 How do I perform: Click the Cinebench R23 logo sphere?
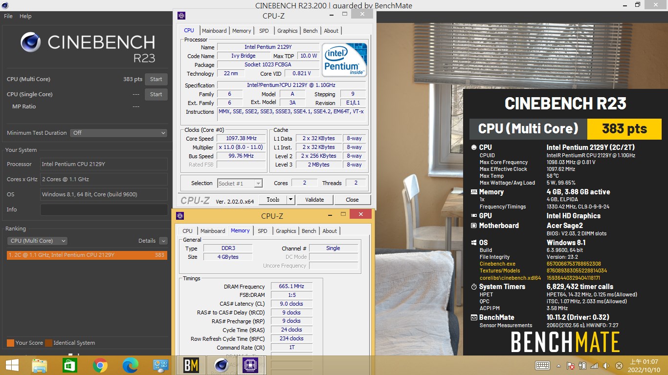(x=31, y=42)
